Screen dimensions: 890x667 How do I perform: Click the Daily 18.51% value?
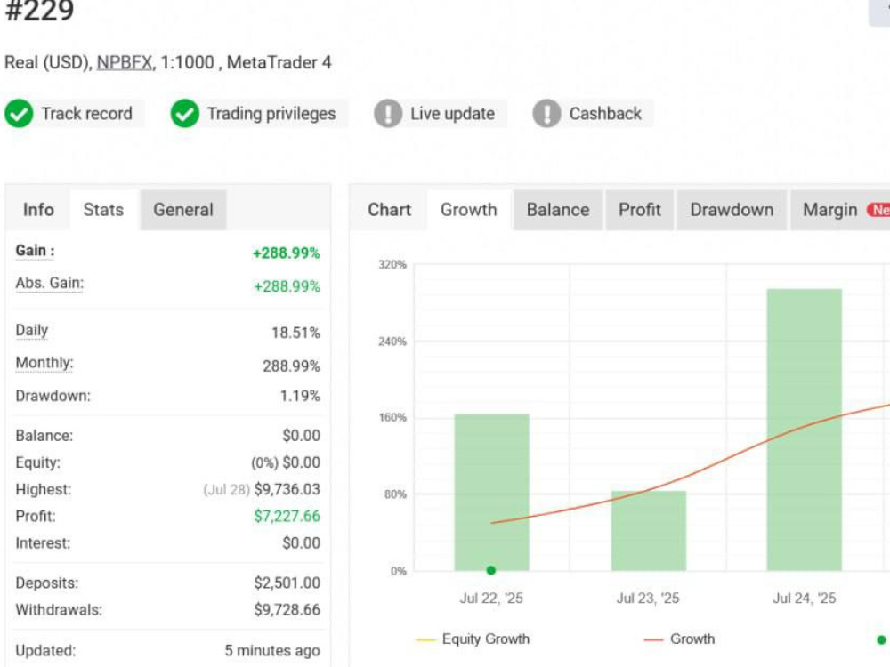coord(295,333)
